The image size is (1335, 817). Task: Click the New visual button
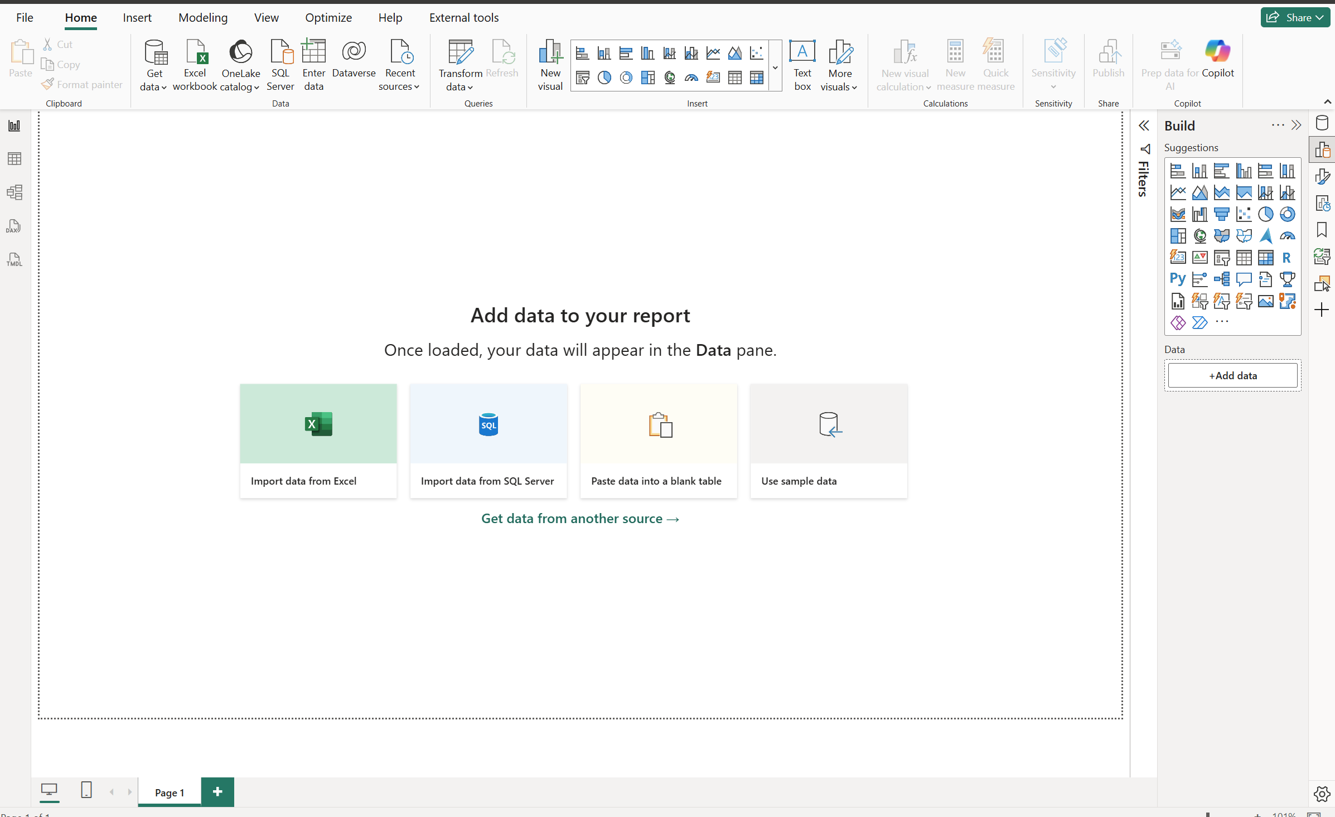point(550,64)
